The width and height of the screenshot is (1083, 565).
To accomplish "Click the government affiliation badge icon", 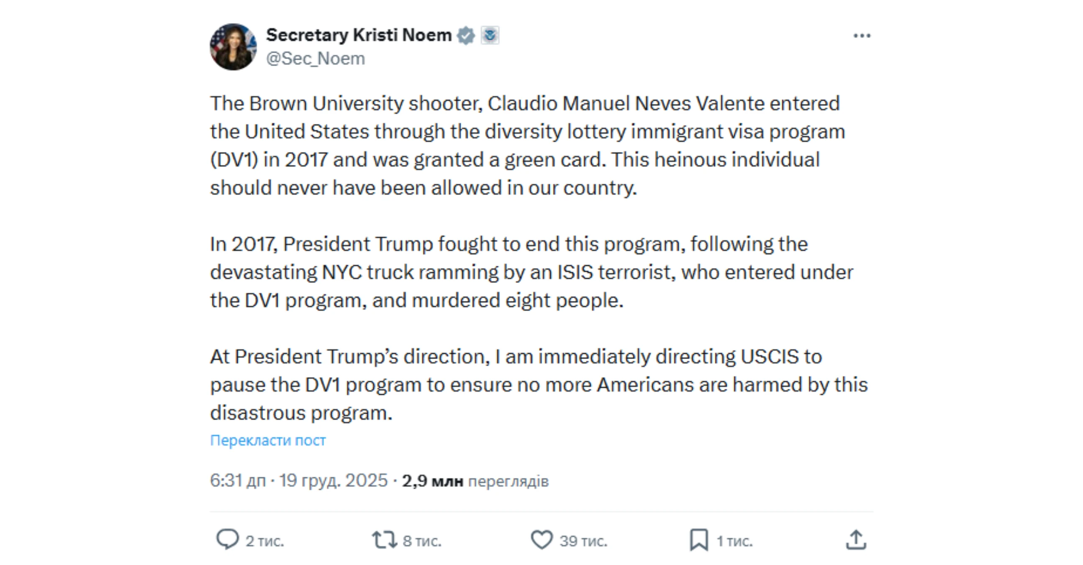I will [490, 35].
